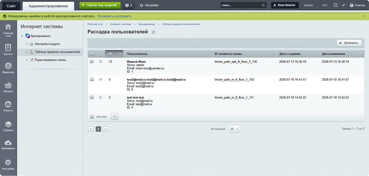Open the Сервисы sidebar section
Image resolution: width=369 pixels, height=176 pixels.
pyautogui.click(x=8, y=126)
